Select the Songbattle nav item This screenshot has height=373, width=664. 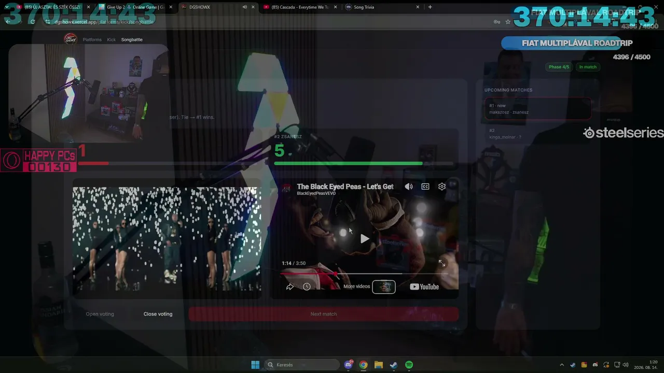pyautogui.click(x=132, y=39)
